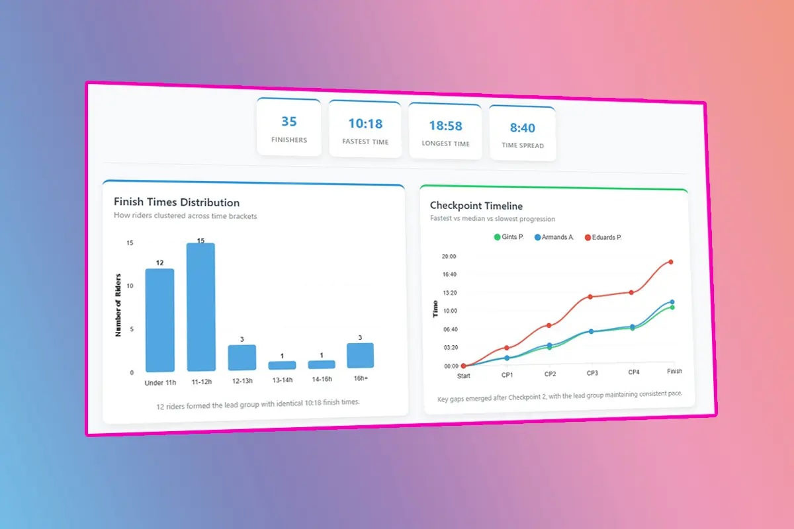
Task: Click the 14-16h bar
Action: [x=322, y=364]
